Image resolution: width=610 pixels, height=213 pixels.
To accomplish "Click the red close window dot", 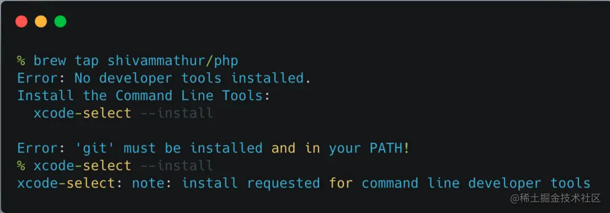I will pyautogui.click(x=21, y=21).
